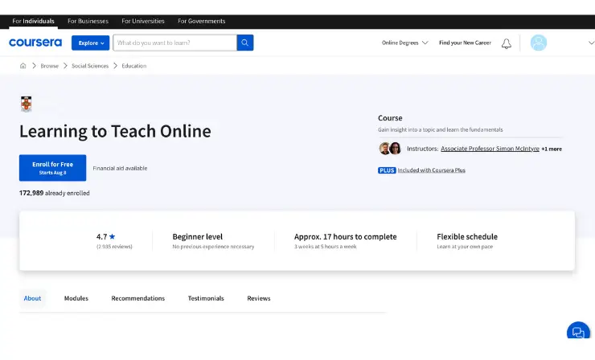Switch to the Modules tab

tap(76, 299)
